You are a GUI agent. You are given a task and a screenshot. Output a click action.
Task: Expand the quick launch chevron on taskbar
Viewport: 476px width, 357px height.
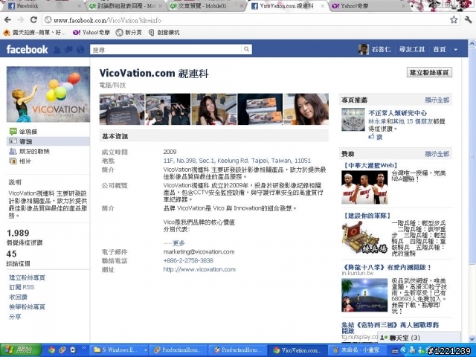[84, 348]
